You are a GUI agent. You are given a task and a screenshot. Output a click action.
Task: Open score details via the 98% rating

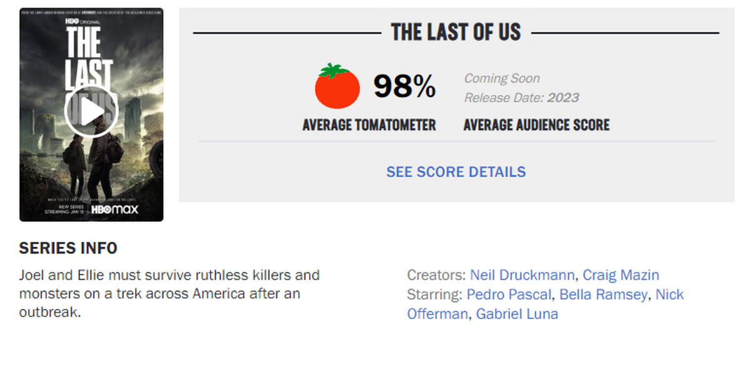pos(404,85)
